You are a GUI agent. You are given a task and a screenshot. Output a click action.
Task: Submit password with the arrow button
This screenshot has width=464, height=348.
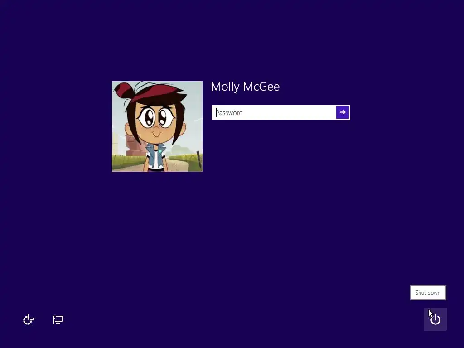click(343, 112)
